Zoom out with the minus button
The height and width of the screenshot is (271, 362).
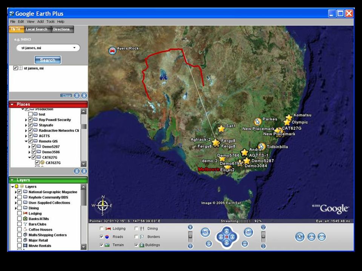(x=190, y=246)
